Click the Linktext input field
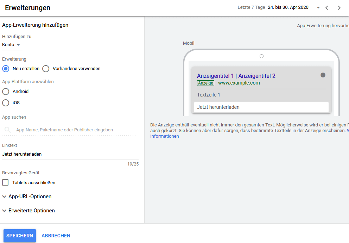 (70, 154)
